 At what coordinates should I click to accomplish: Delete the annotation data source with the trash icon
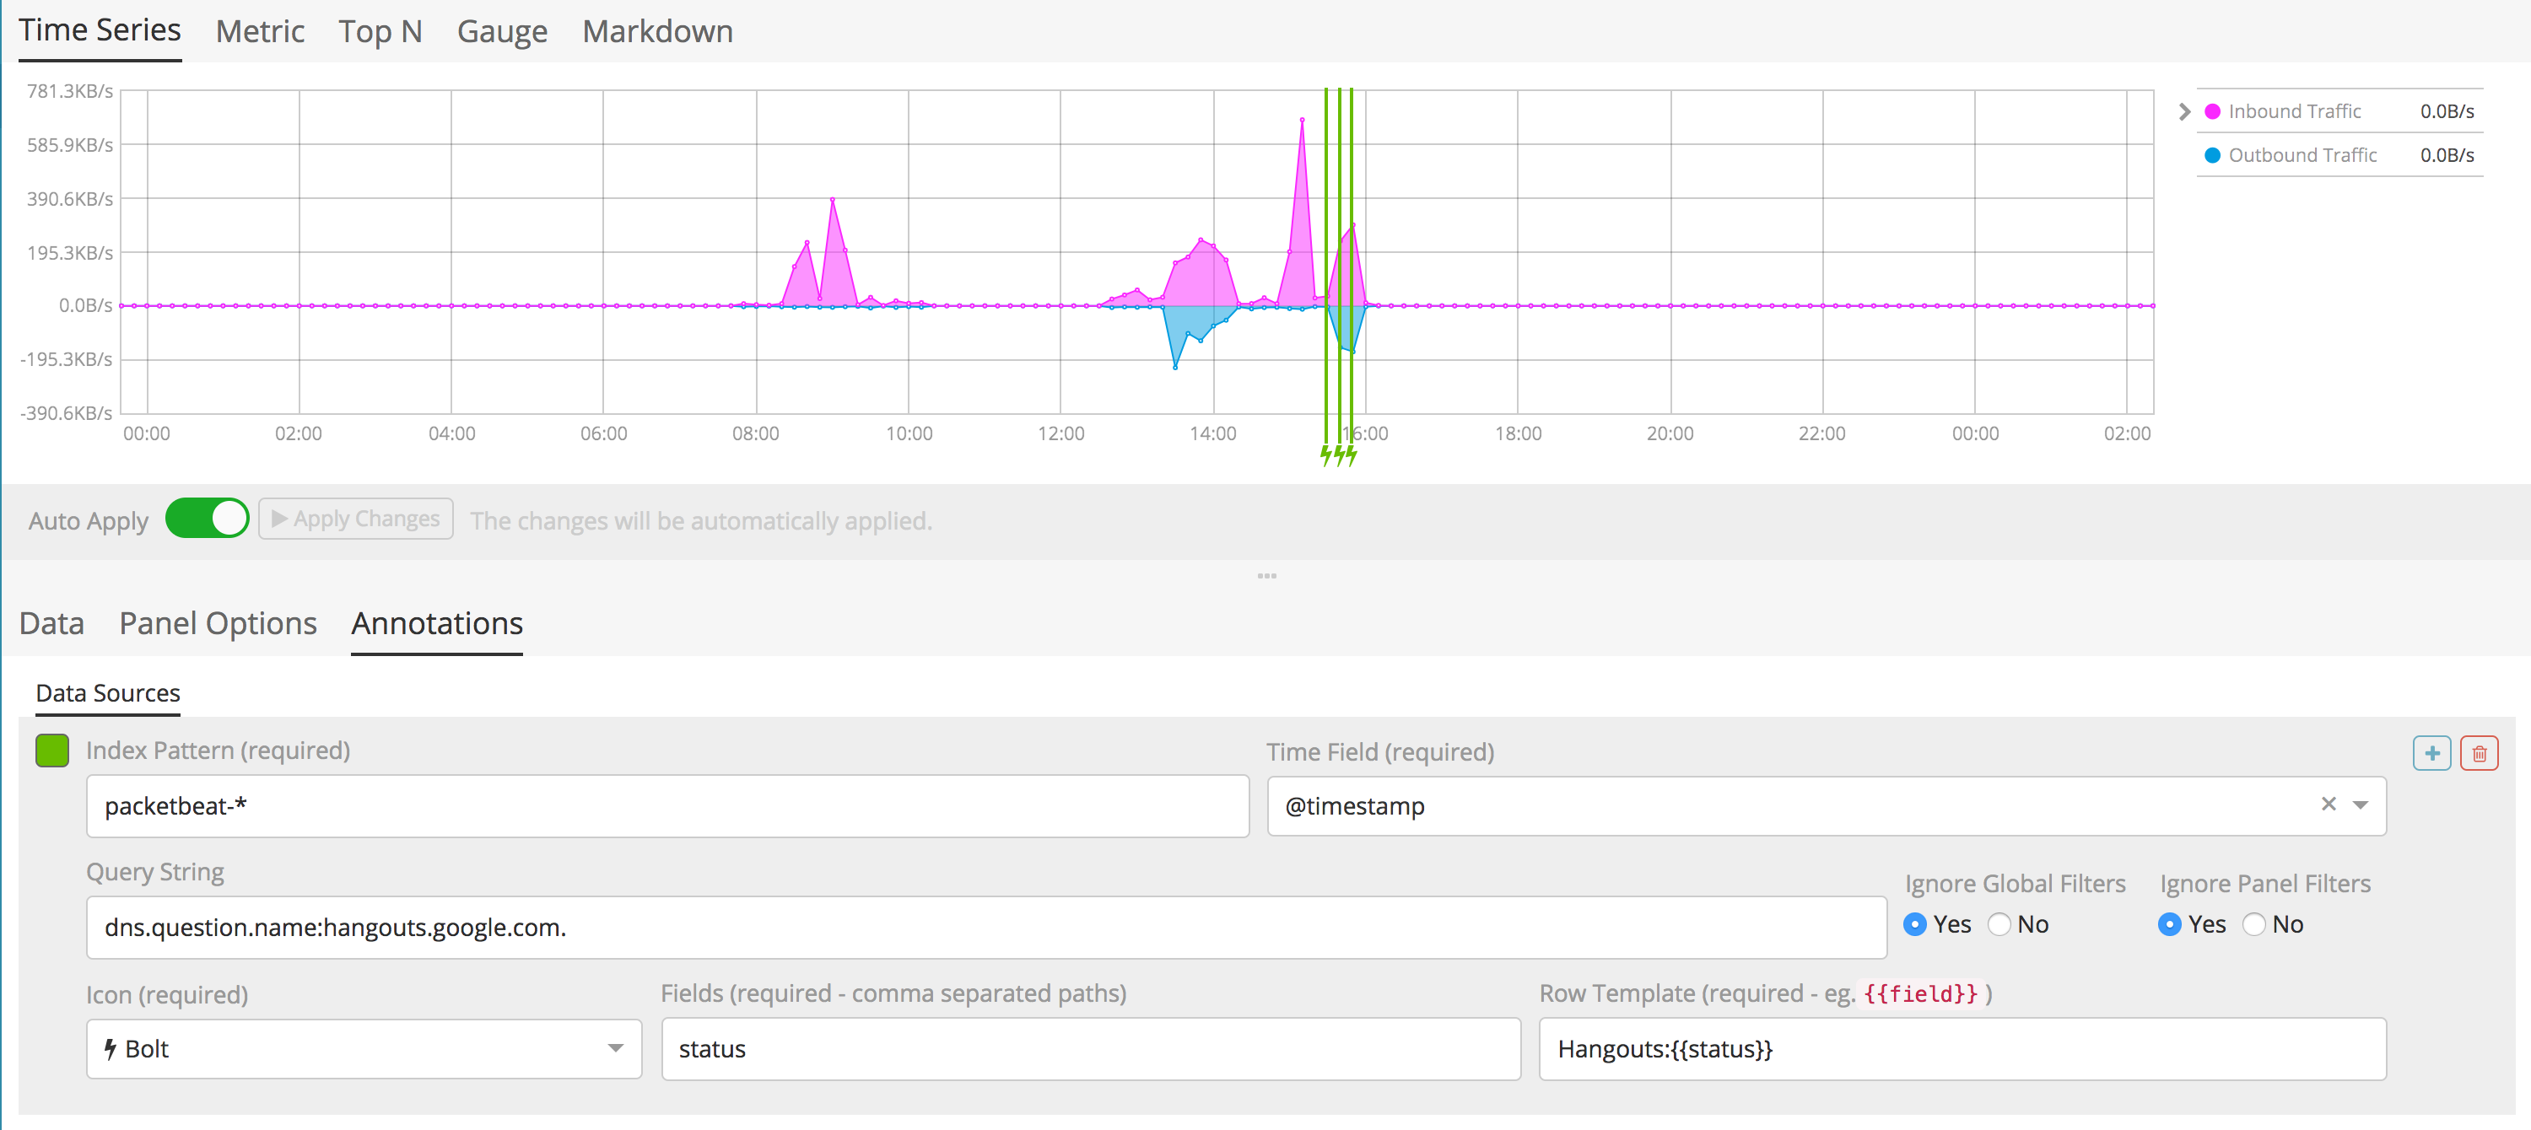pos(2481,753)
